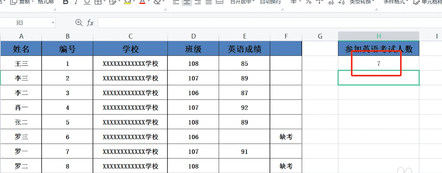Select column C header
This screenshot has width=442, height=173.
(x=130, y=36)
